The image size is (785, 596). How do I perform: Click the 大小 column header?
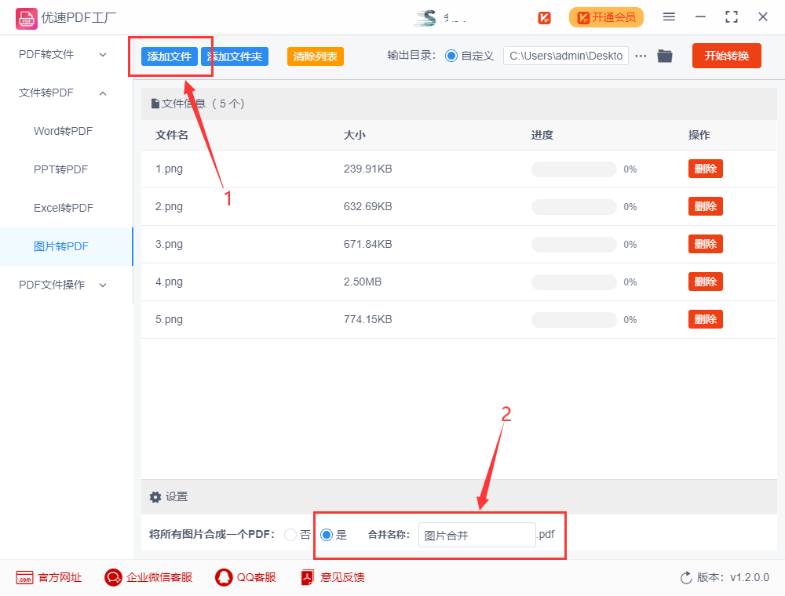[355, 135]
